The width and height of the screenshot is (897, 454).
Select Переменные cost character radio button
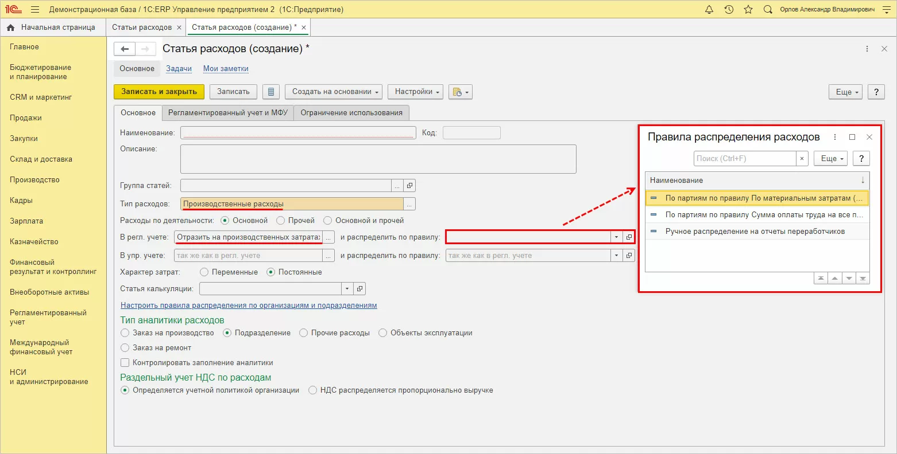pos(204,272)
